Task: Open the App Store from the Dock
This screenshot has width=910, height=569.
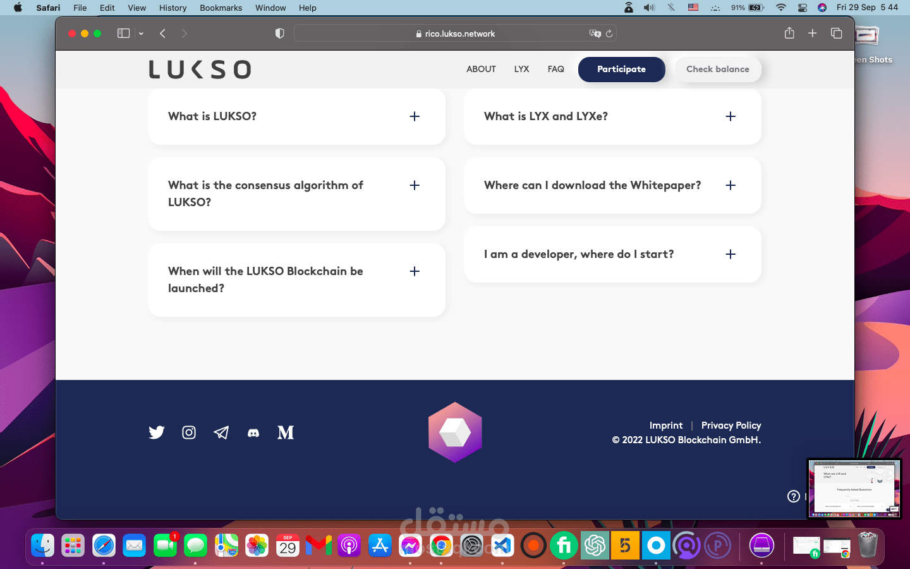Action: coord(380,545)
